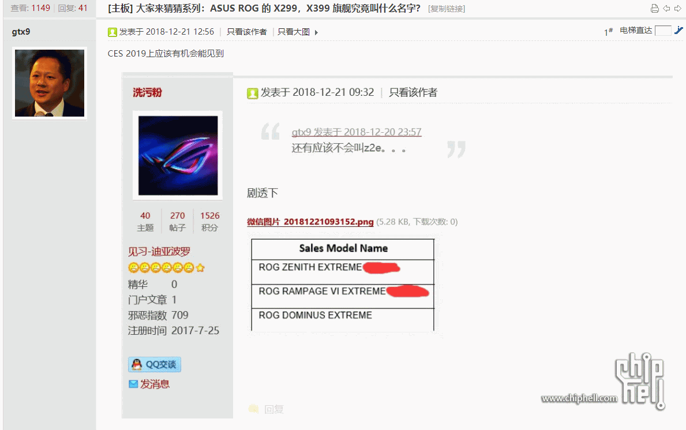Image resolution: width=686 pixels, height=430 pixels.
Task: Click the elevator floor number input box
Action: tap(663, 30)
